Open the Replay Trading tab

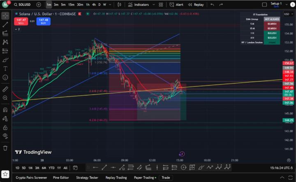pos(116,177)
